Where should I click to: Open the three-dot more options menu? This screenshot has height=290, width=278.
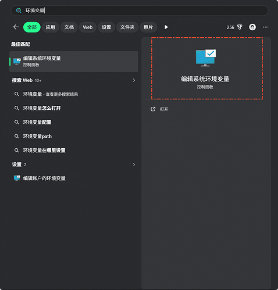[x=265, y=27]
